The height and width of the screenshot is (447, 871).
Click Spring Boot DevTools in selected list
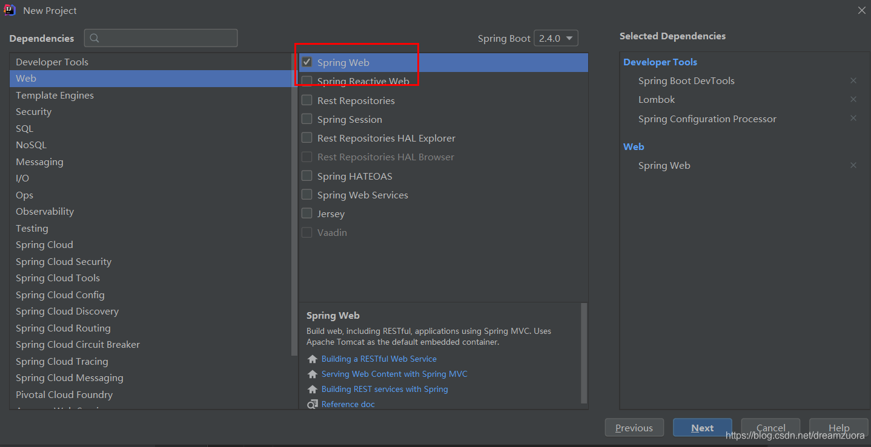pyautogui.click(x=686, y=80)
